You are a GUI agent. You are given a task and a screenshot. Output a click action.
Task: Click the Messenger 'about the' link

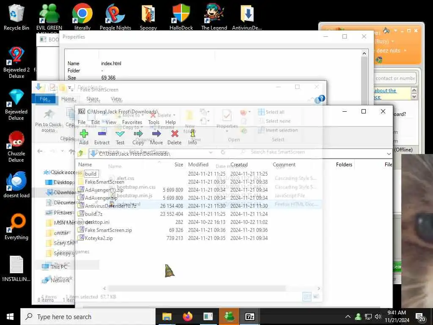pos(385,91)
